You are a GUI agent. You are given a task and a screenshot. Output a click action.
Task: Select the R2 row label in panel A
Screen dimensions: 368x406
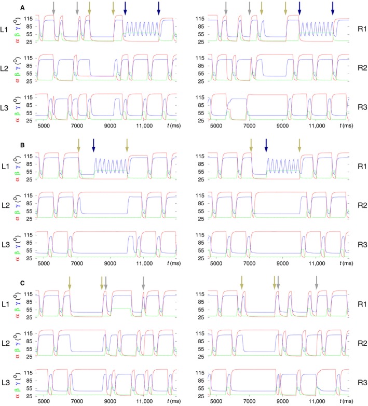pos(362,68)
